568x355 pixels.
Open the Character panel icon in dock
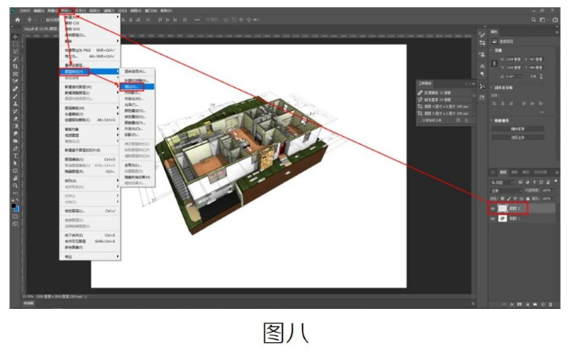coord(482,66)
